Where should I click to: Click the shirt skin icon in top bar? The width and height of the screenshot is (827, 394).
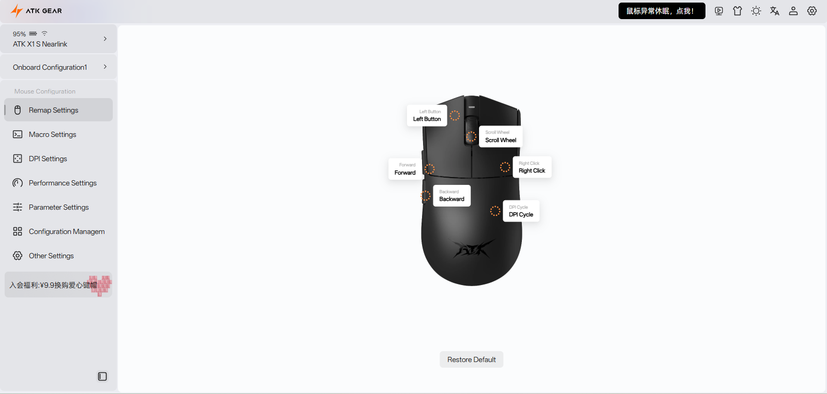coord(738,11)
